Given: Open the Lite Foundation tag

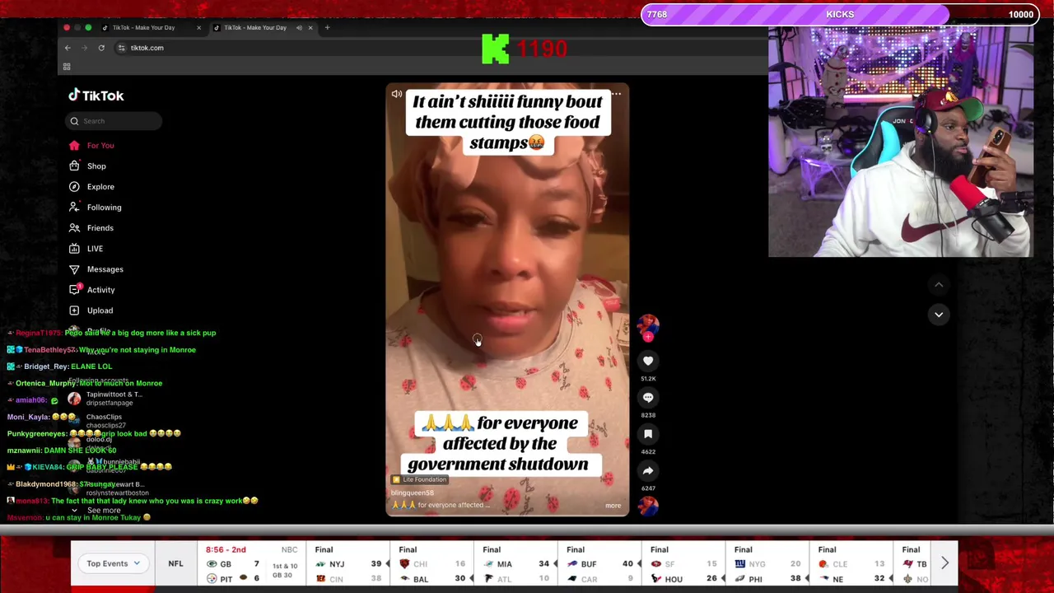Looking at the screenshot, I should coord(419,479).
